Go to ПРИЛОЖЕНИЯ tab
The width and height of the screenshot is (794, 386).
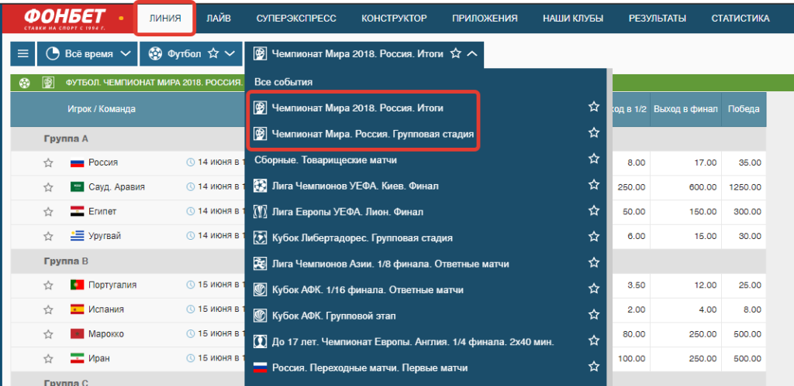pyautogui.click(x=485, y=19)
